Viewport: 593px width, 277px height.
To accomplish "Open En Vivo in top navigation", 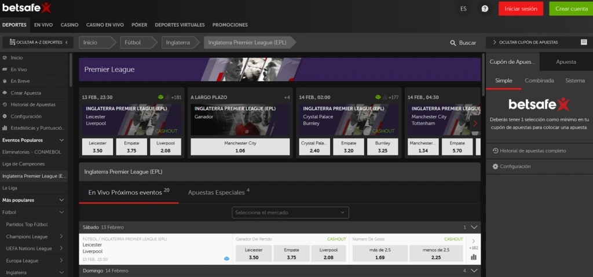I will click(43, 25).
